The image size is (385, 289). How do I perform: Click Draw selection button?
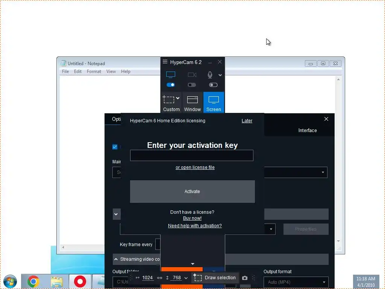click(215, 278)
